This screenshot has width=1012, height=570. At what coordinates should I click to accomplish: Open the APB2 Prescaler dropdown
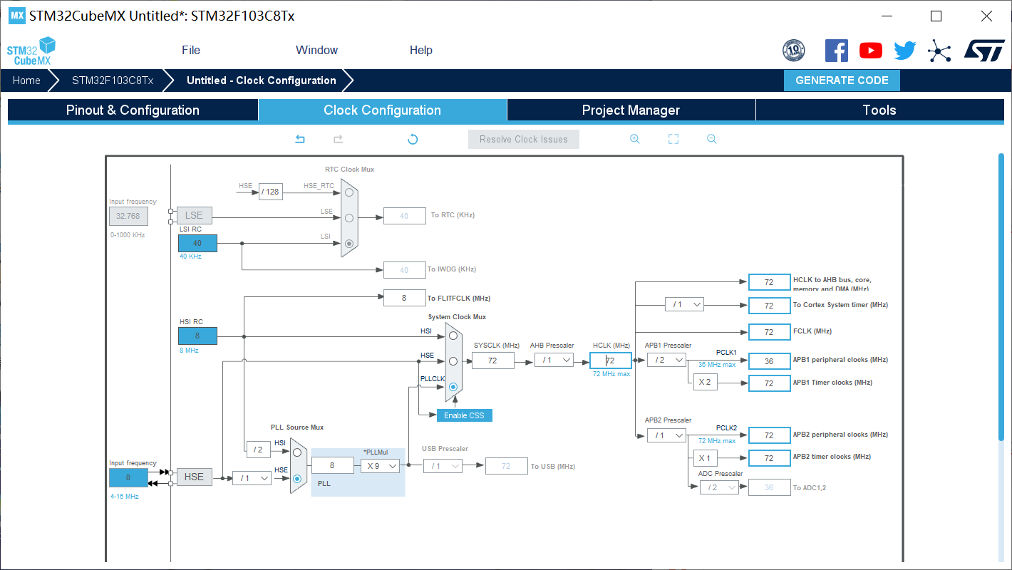tap(666, 435)
